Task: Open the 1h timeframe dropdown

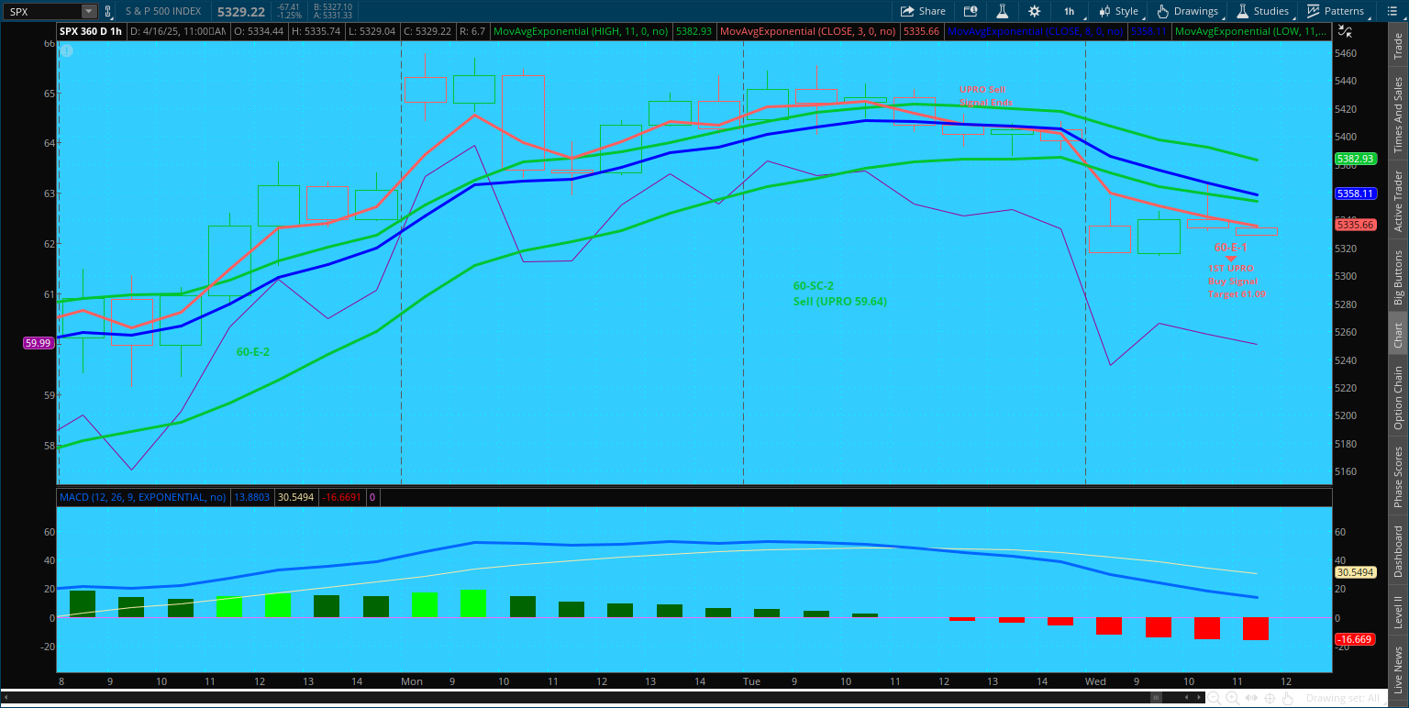Action: [1070, 11]
